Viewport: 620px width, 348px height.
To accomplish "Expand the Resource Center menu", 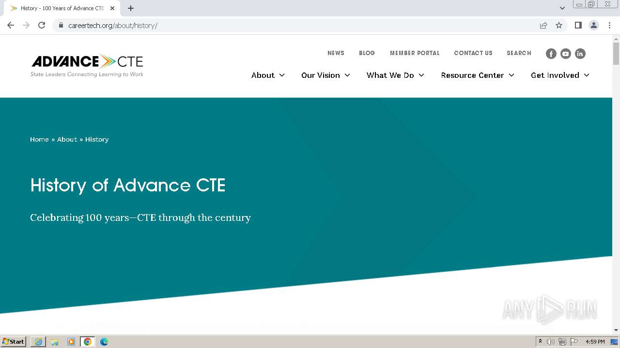I will coord(478,75).
